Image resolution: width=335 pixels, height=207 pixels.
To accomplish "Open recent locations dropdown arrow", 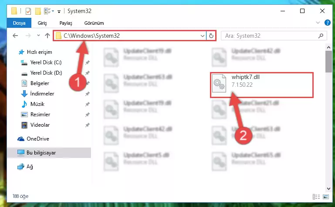I will click(x=38, y=36).
